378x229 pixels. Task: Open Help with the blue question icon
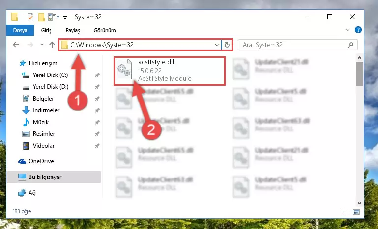click(x=358, y=30)
